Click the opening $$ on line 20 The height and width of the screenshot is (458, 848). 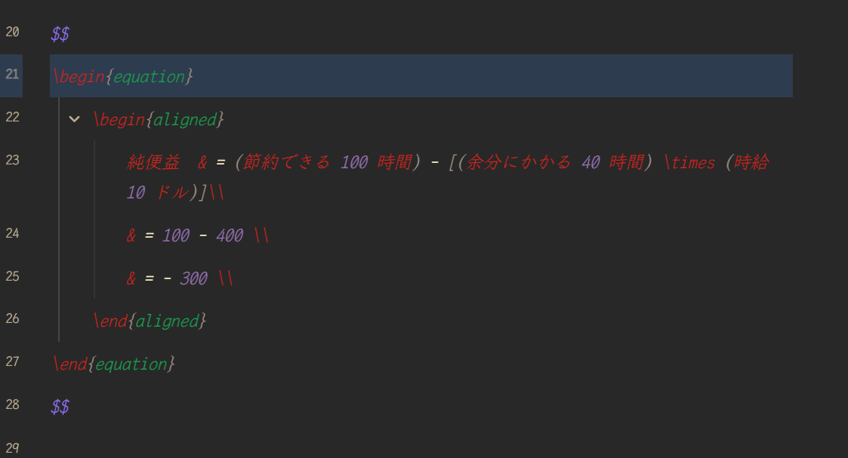(x=59, y=32)
